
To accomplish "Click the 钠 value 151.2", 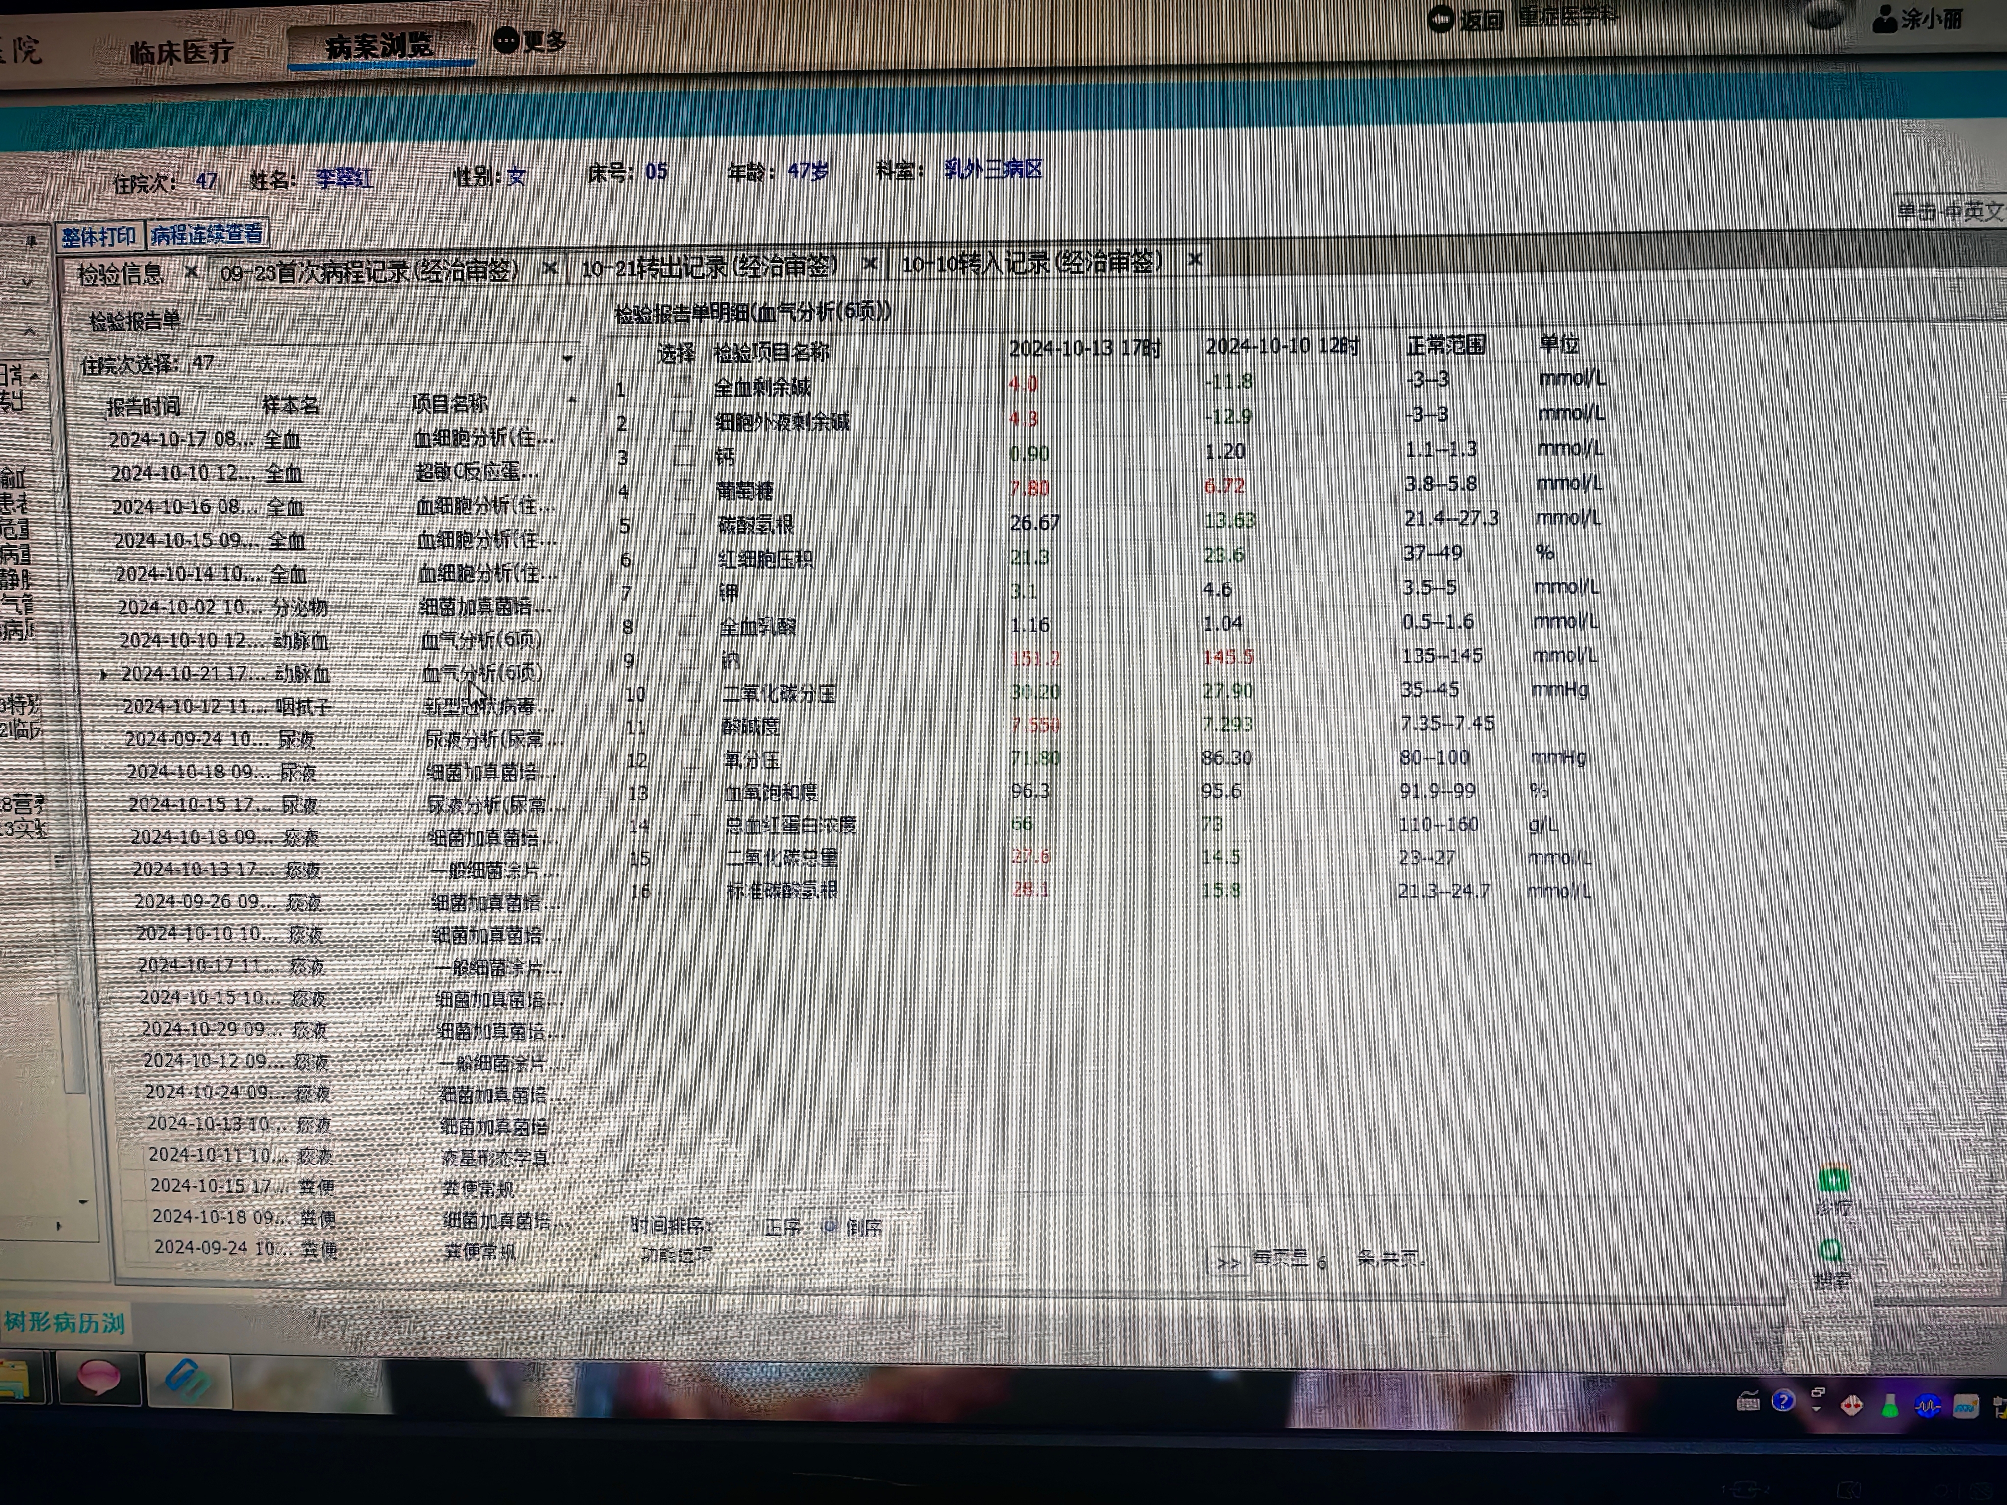I will coord(1035,657).
